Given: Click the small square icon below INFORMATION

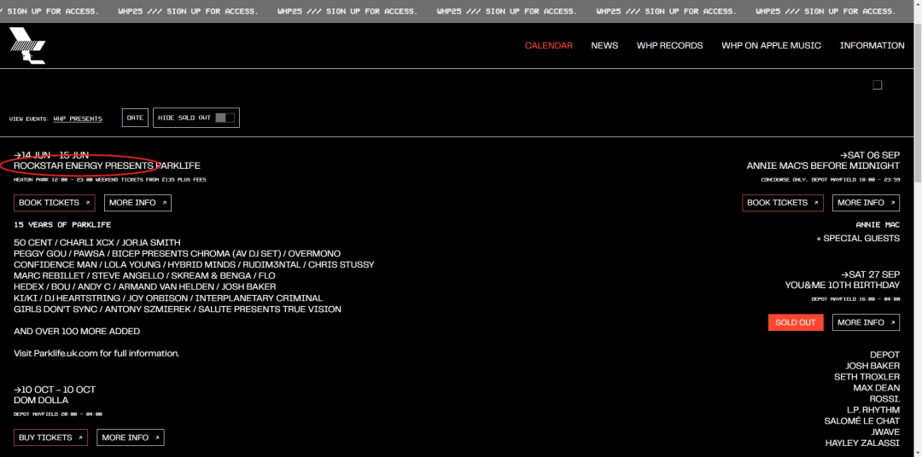Looking at the screenshot, I should (x=878, y=85).
